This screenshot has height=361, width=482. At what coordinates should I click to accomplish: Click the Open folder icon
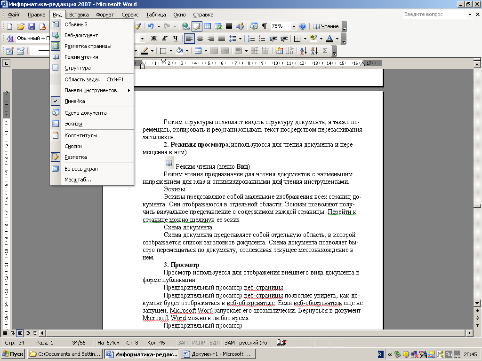click(21, 26)
